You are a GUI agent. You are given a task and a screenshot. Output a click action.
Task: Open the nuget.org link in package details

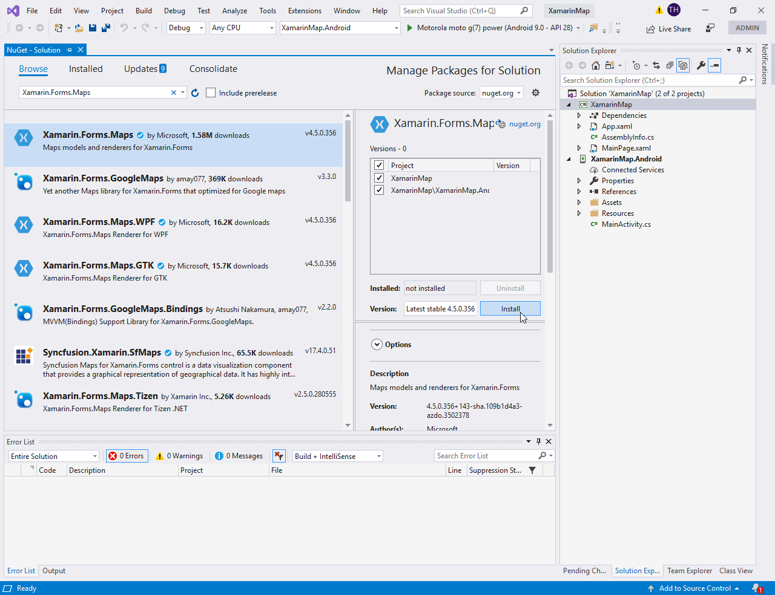[x=524, y=124]
